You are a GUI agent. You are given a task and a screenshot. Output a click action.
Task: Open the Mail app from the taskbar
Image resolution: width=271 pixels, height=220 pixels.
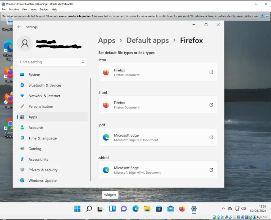coord(171,209)
